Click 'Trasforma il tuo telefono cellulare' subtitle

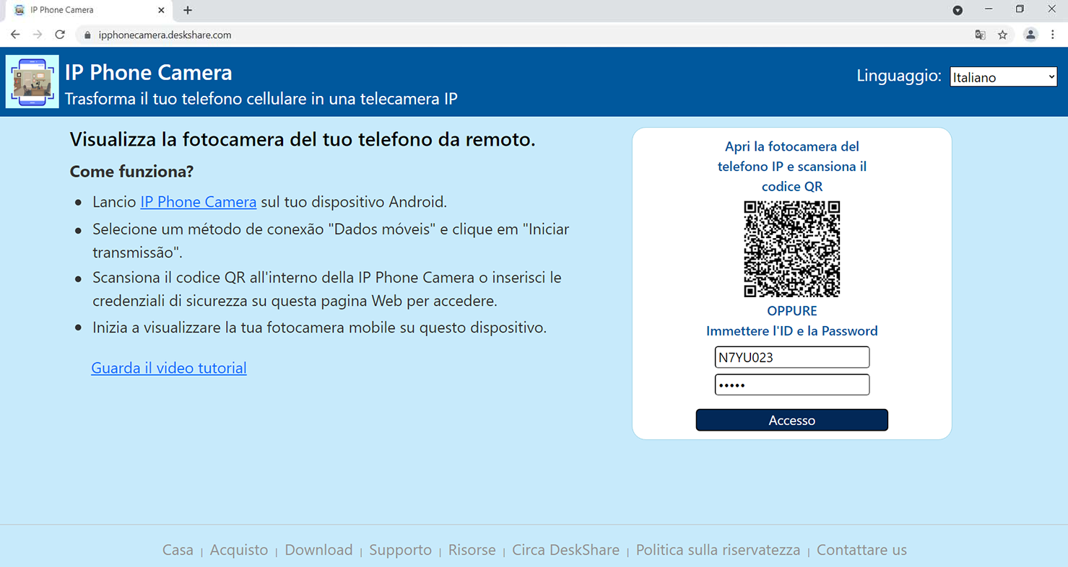pos(261,99)
